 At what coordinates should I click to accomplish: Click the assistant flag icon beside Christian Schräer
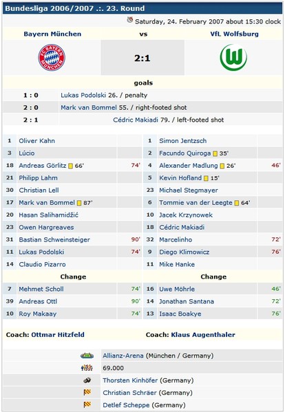click(x=87, y=393)
